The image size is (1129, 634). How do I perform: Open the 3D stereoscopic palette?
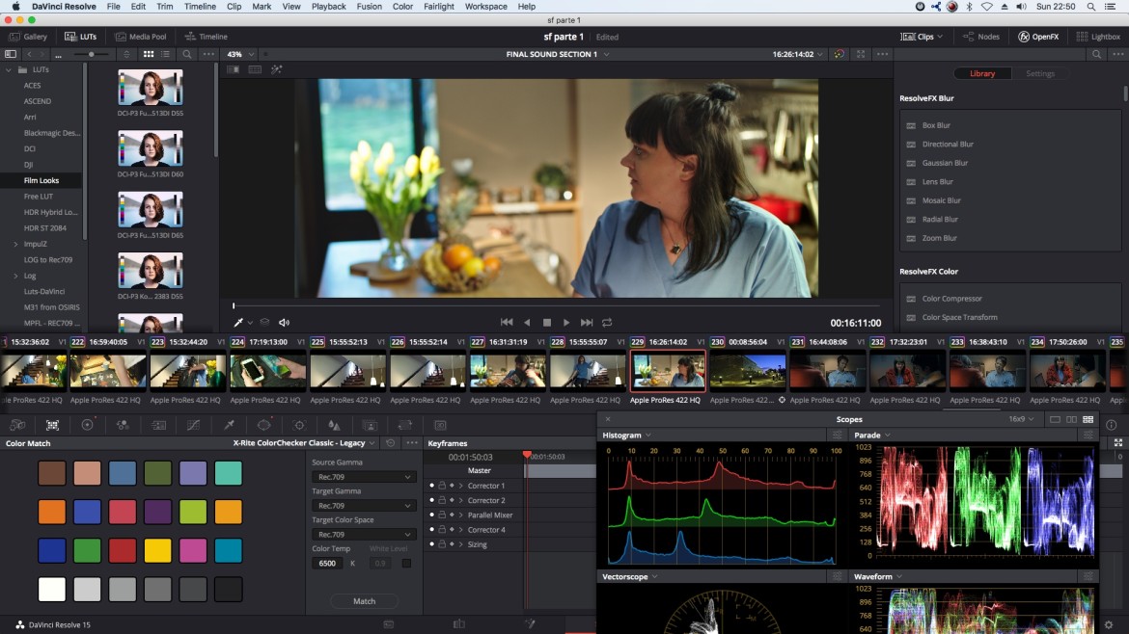click(440, 425)
